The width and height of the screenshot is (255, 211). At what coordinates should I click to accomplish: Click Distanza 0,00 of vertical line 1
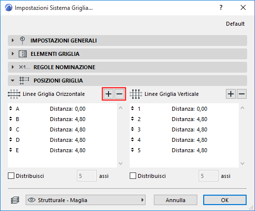pos(202,109)
